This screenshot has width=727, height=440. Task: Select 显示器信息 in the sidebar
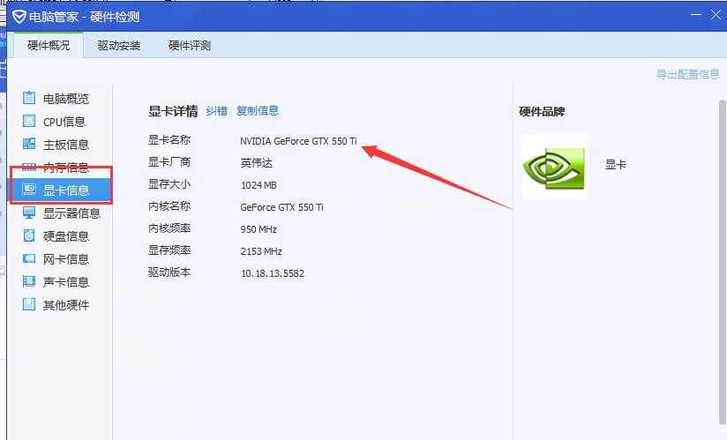tap(60, 213)
